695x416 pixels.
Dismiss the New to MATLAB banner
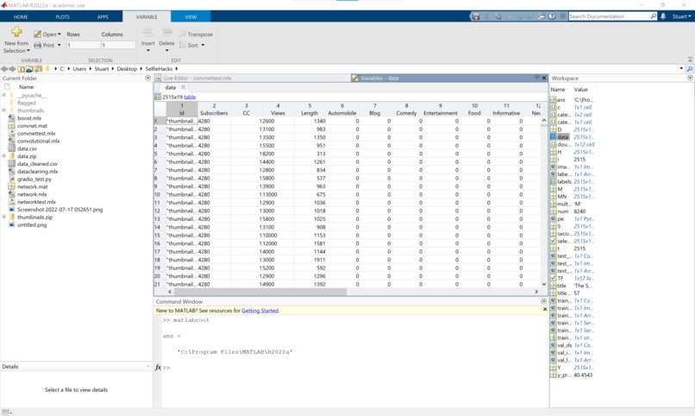[545, 310]
